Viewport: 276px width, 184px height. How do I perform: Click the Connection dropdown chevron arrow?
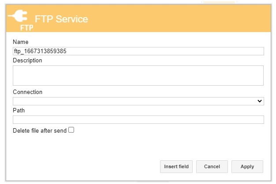260,101
